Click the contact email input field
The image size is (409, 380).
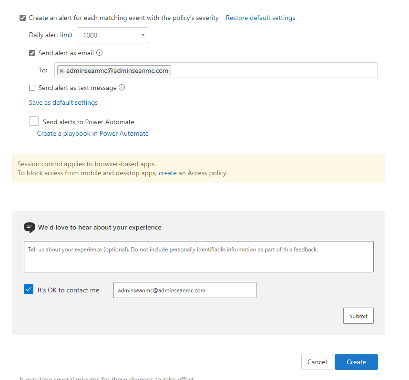pos(184,290)
